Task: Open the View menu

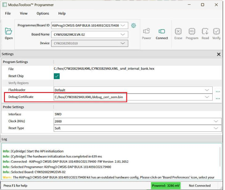Action: (x=23, y=13)
